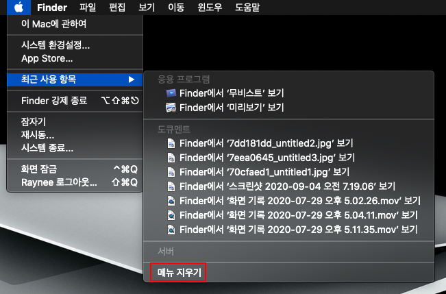
Task: Click the 미리보기 app icon
Action: (171, 108)
